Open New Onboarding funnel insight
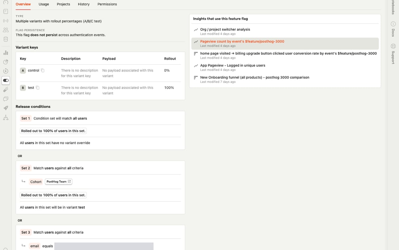This screenshot has width=399, height=250. [x=254, y=77]
